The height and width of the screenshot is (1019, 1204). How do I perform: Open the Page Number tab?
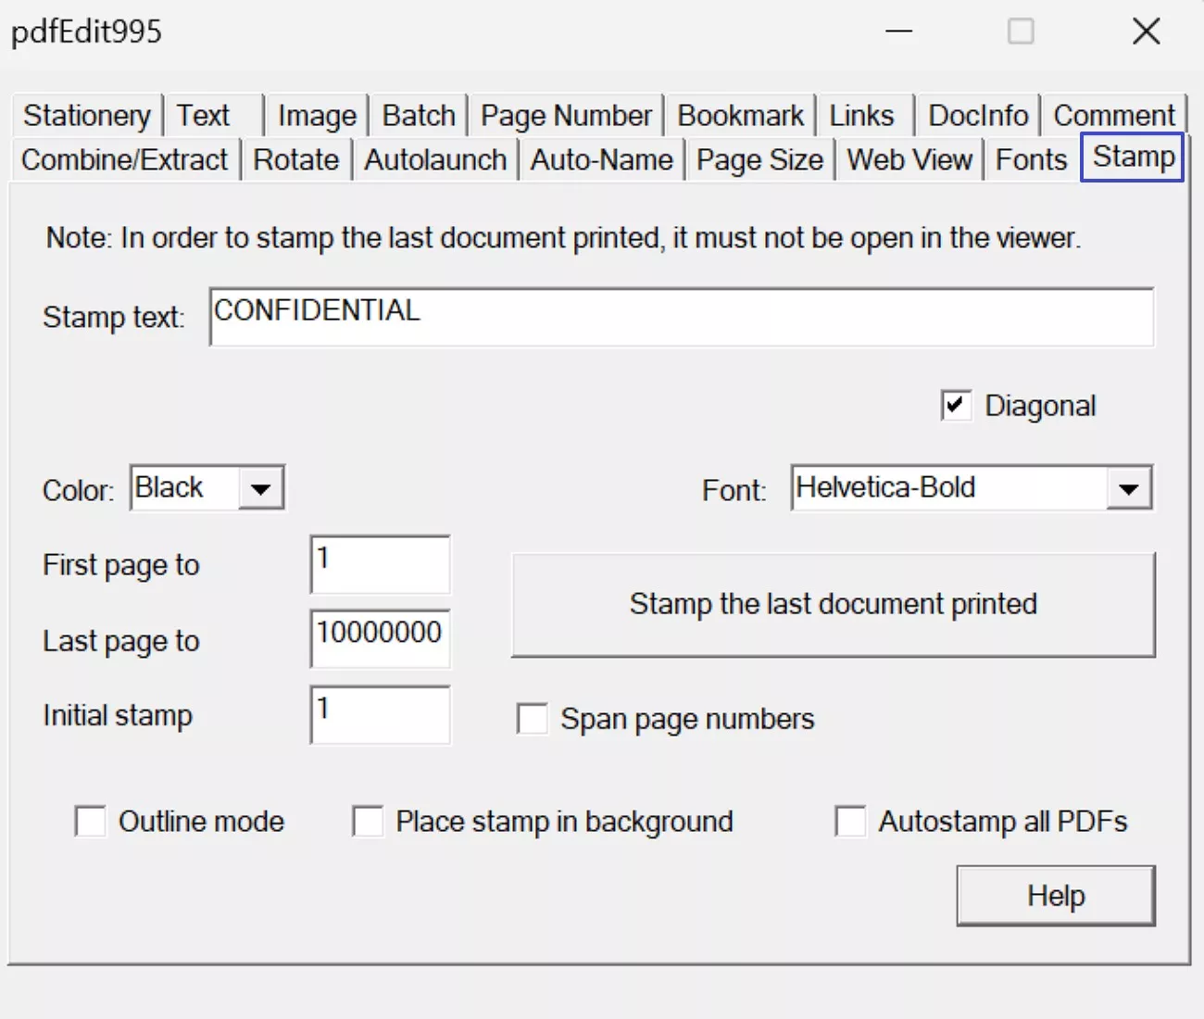click(x=565, y=115)
